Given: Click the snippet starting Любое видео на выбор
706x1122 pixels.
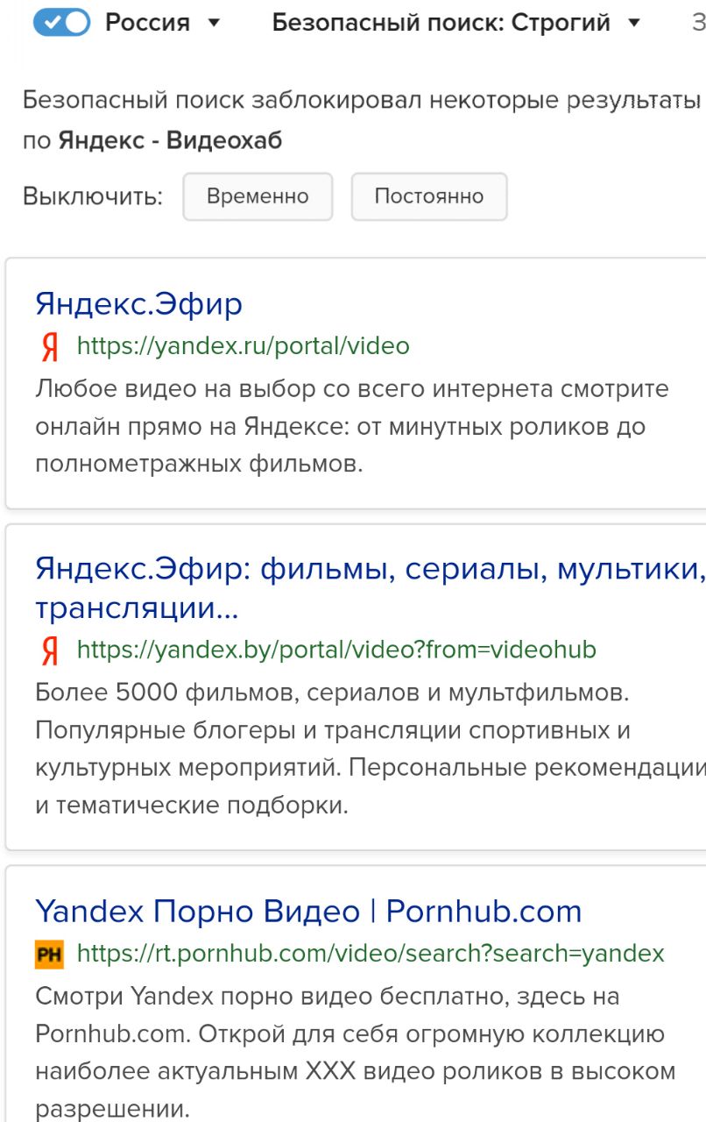Looking at the screenshot, I should [x=352, y=426].
